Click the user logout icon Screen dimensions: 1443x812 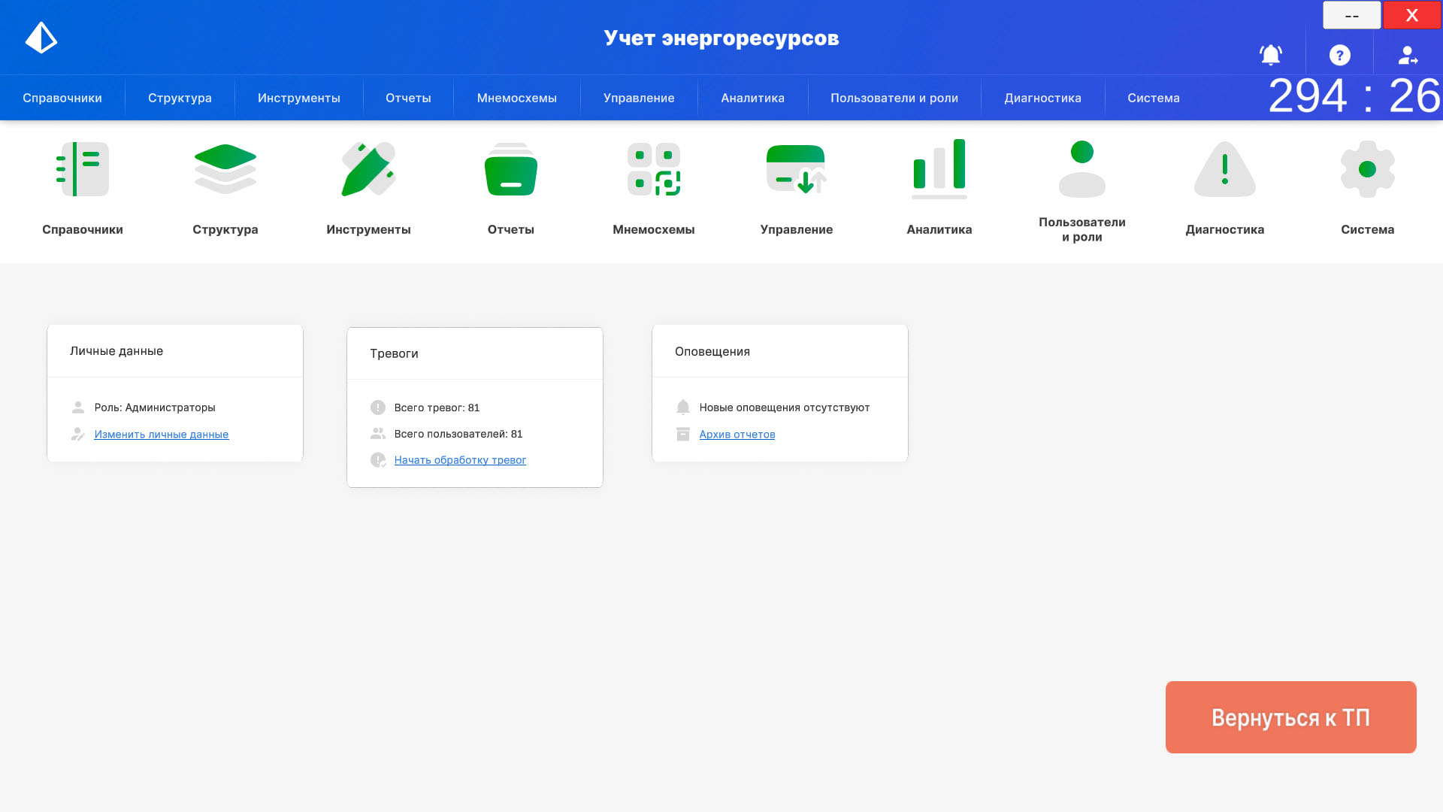(x=1408, y=55)
